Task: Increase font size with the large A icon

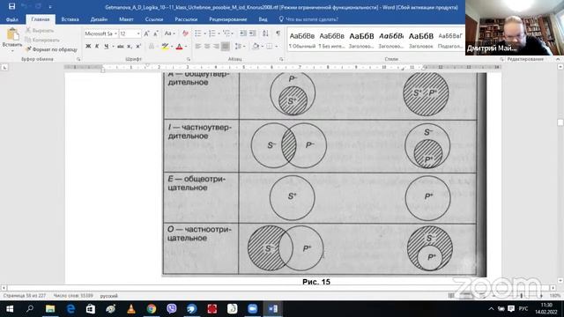Action: coord(146,33)
